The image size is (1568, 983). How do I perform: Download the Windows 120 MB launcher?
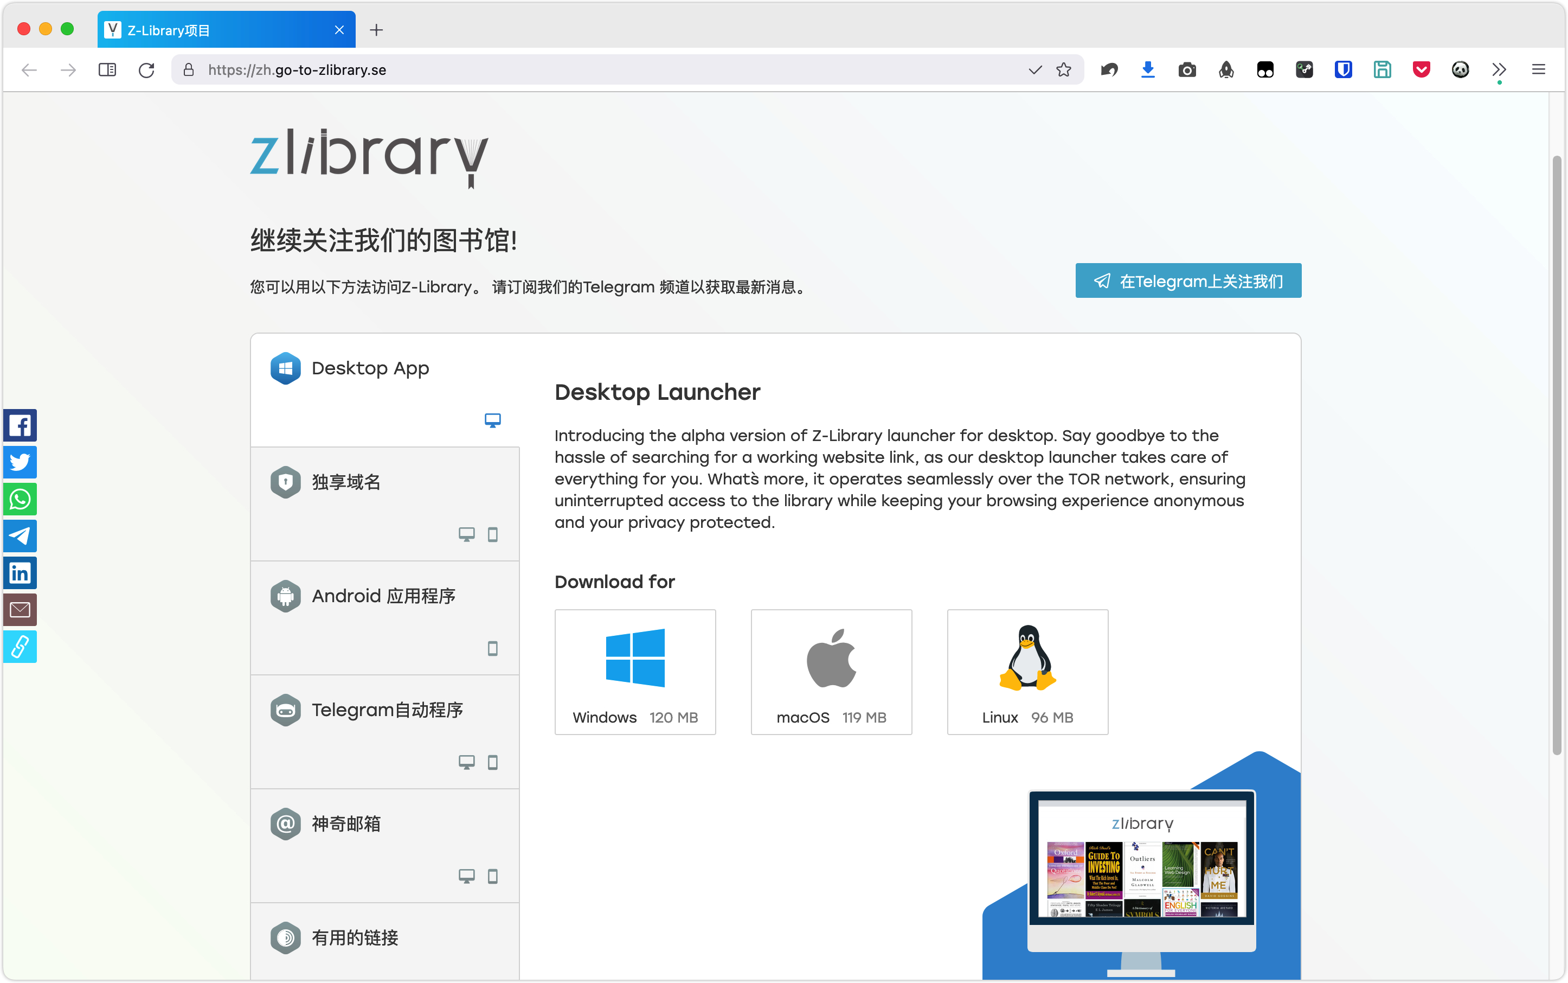(x=635, y=672)
